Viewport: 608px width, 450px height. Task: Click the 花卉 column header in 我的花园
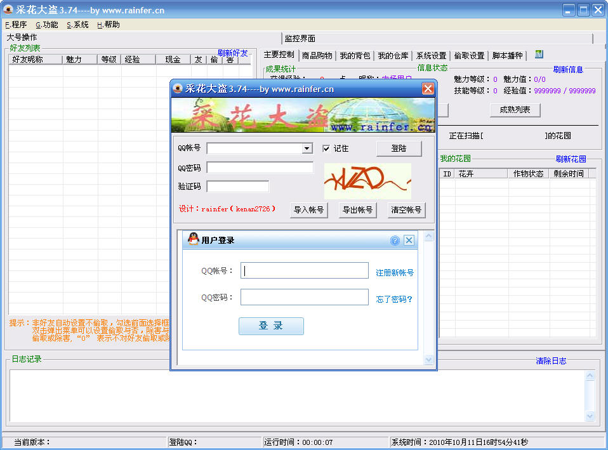[481, 174]
